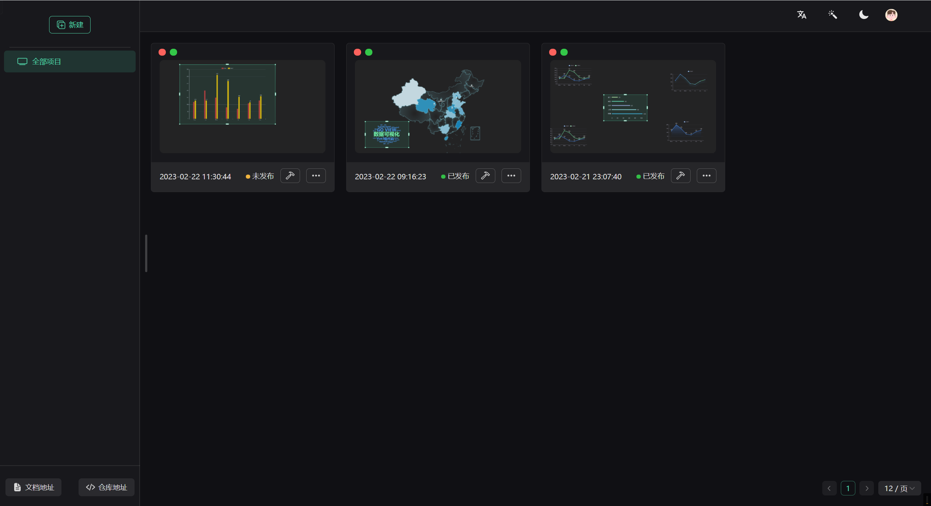Edit the China map project with hammer icon

[x=485, y=176]
